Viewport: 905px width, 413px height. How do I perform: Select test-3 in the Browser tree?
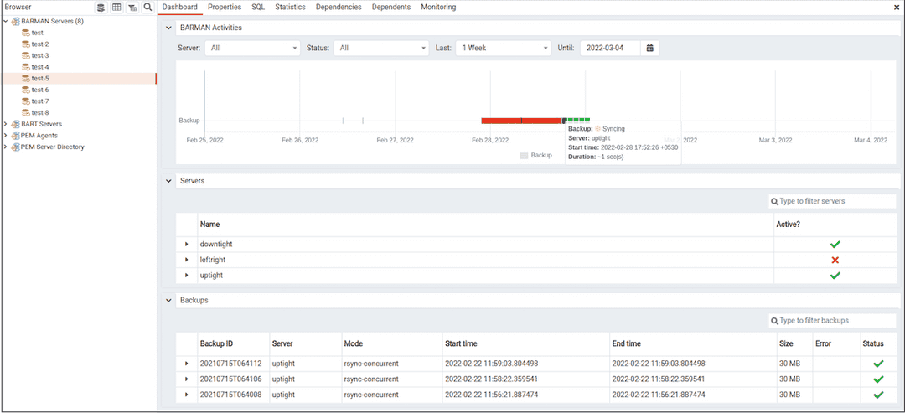[40, 55]
